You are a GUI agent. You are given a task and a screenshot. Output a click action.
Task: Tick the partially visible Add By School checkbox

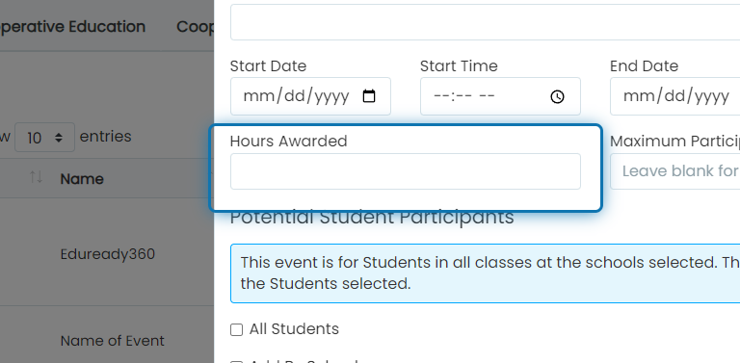[x=236, y=362]
